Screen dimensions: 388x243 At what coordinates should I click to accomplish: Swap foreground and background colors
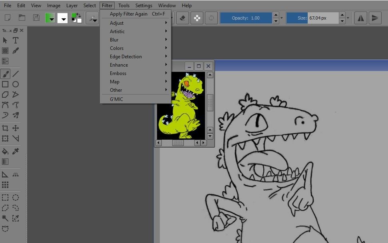(x=79, y=15)
